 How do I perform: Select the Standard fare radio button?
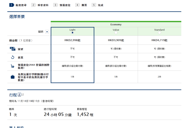[x=160, y=32]
